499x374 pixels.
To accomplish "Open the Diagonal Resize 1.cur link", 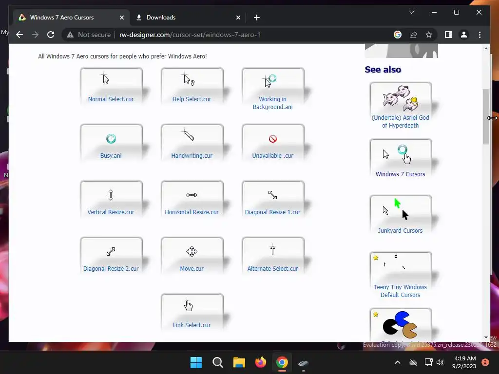I will click(273, 212).
